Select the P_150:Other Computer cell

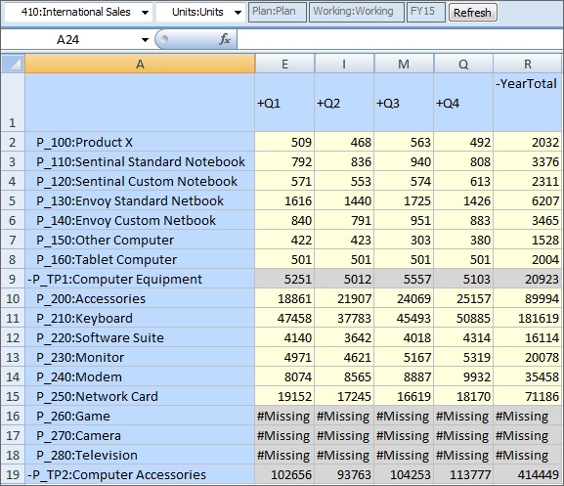[140, 240]
